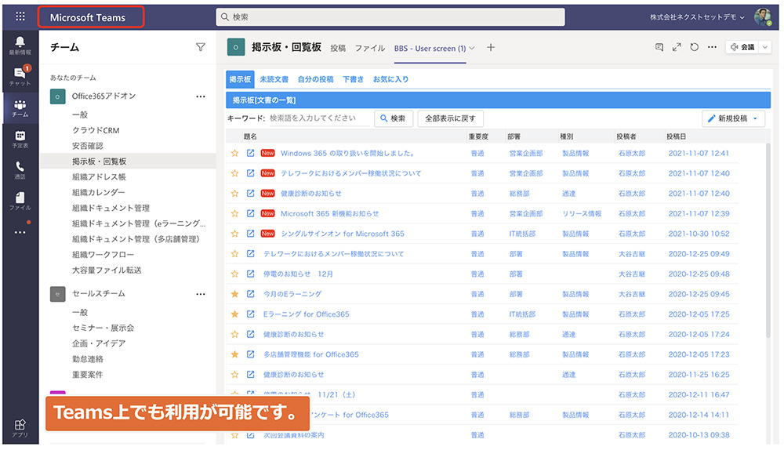Select the クラウドCRM channel
The width and height of the screenshot is (784, 450).
click(x=96, y=130)
